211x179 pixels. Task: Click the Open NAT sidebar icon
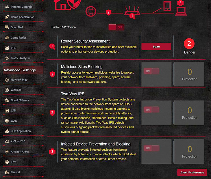tap(7, 27)
